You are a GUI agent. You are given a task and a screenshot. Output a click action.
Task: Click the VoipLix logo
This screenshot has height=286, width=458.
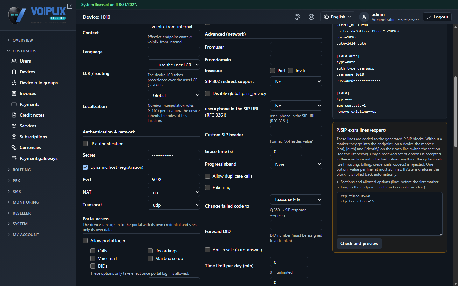pyautogui.click(x=37, y=15)
